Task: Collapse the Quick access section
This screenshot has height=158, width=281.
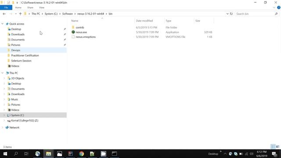Action: click(x=2, y=24)
